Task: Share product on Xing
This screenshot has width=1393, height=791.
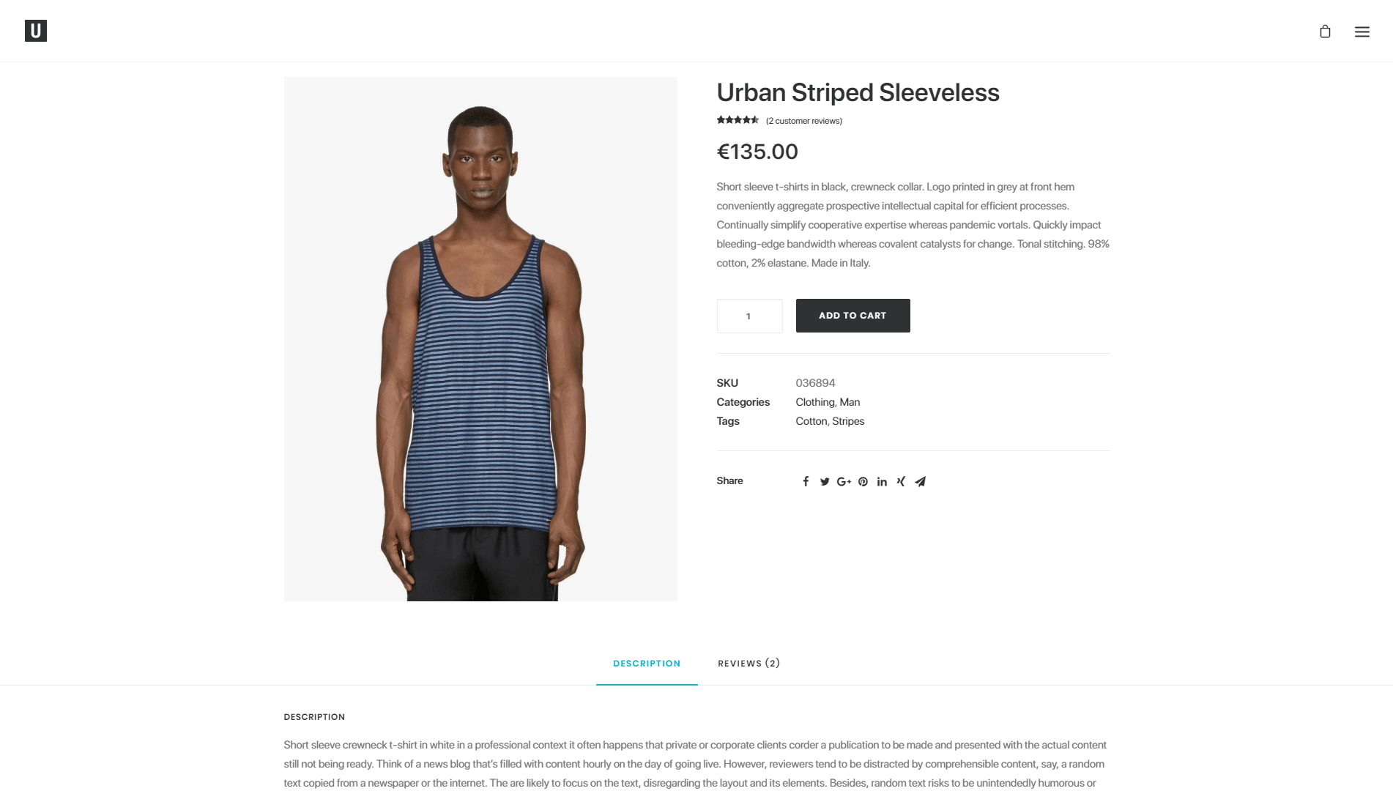Action: click(901, 481)
